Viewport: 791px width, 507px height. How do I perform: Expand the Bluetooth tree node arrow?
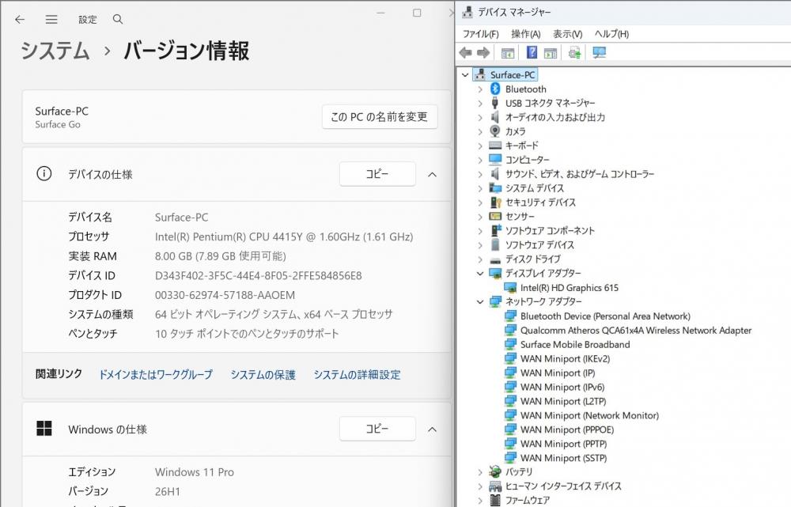point(480,89)
